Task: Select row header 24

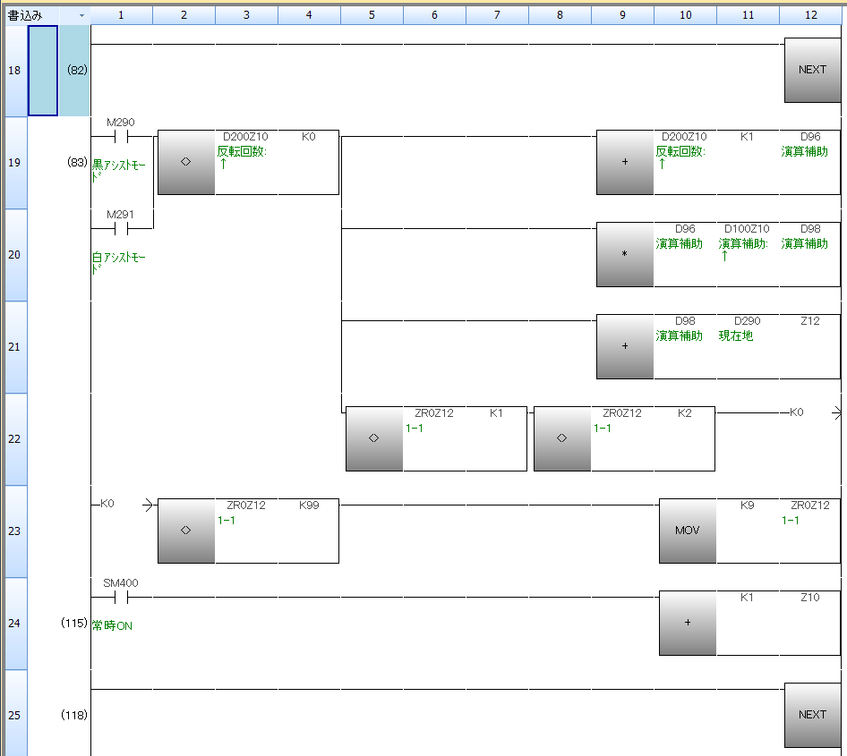Action: tap(14, 624)
